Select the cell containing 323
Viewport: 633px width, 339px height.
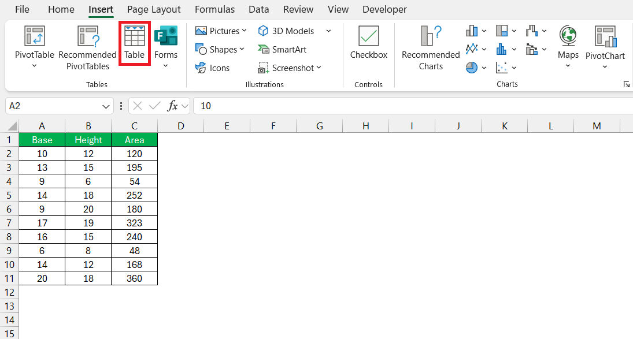[135, 223]
